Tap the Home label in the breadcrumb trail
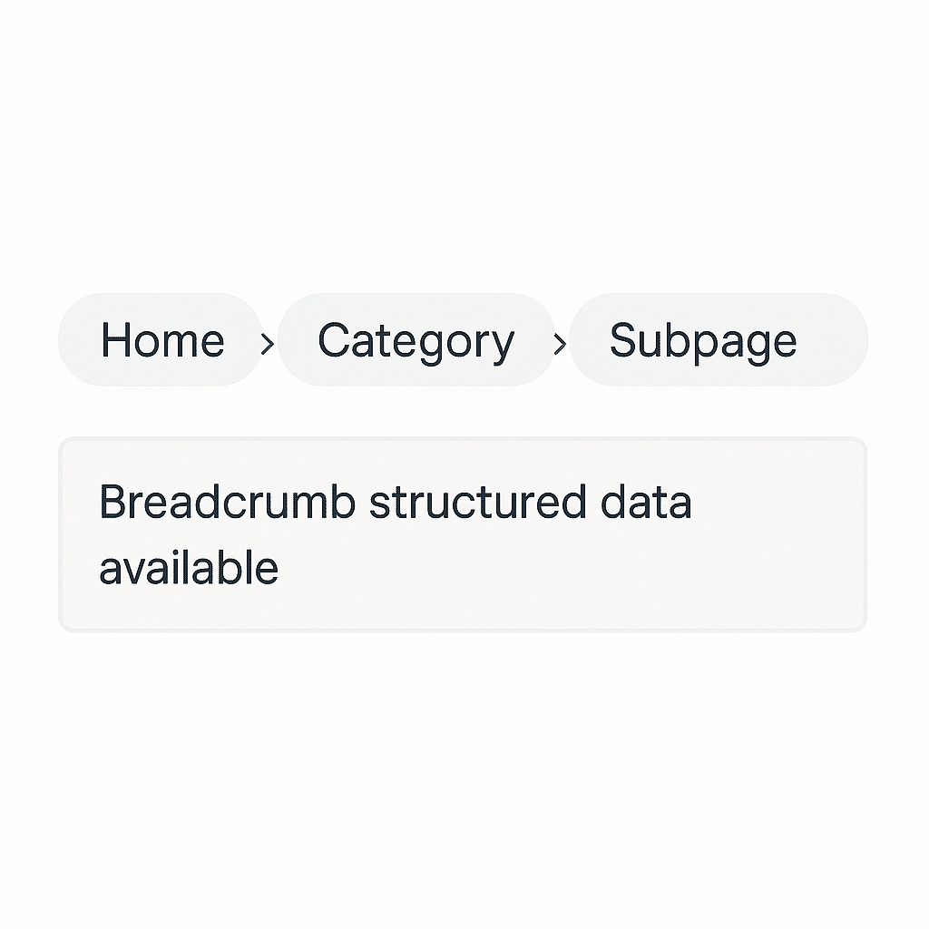This screenshot has width=929, height=929. [x=161, y=340]
